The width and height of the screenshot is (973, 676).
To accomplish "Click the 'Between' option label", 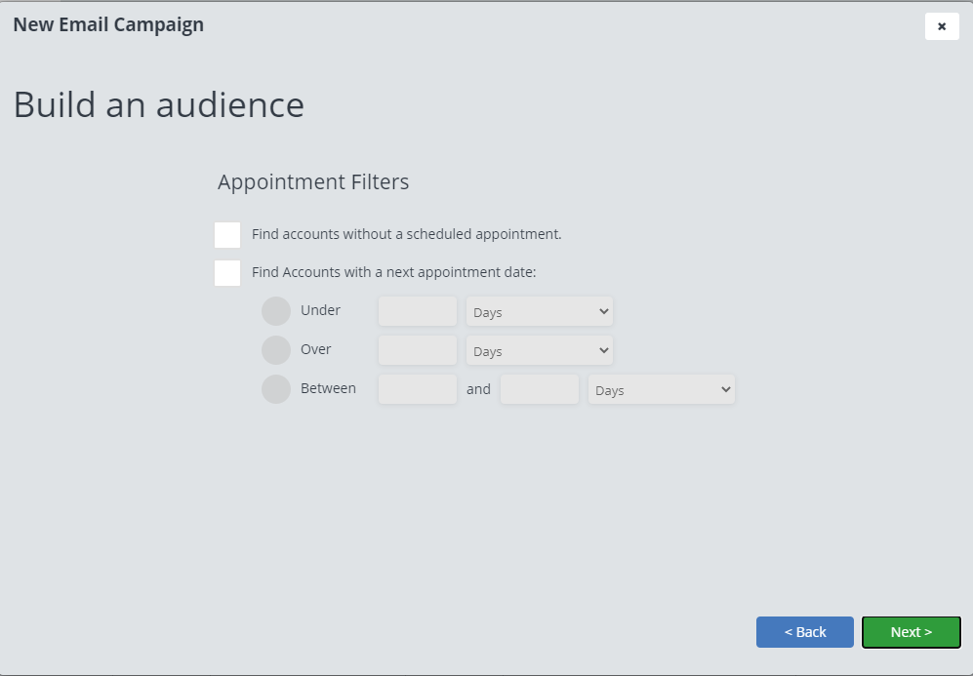I will click(x=328, y=388).
